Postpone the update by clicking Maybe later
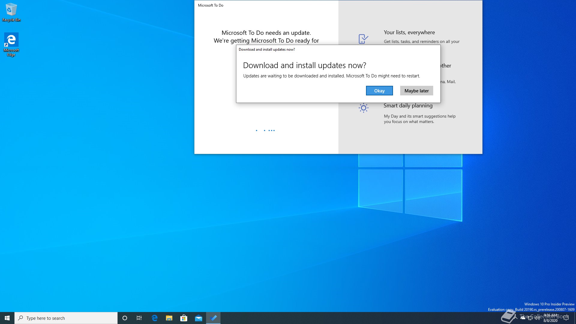 coord(416,91)
